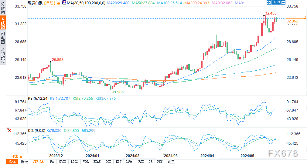Select the MACD indicator button
Image resolution: width=307 pixels, height=164 pixels.
[x=63, y=162]
